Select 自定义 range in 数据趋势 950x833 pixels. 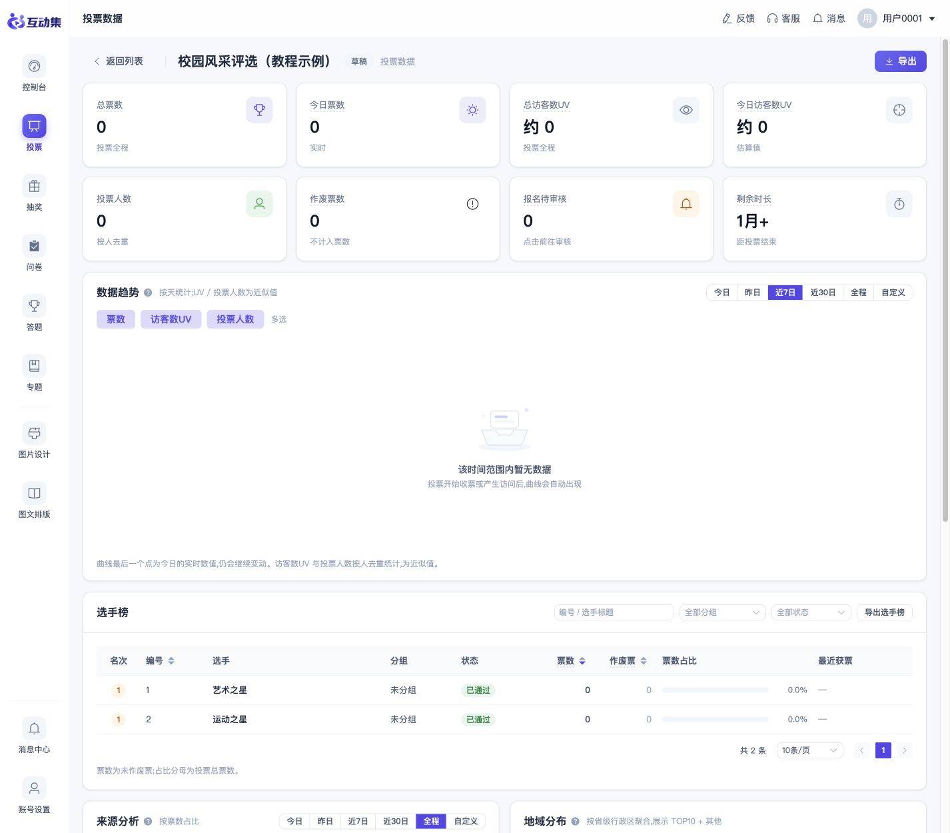(x=893, y=293)
